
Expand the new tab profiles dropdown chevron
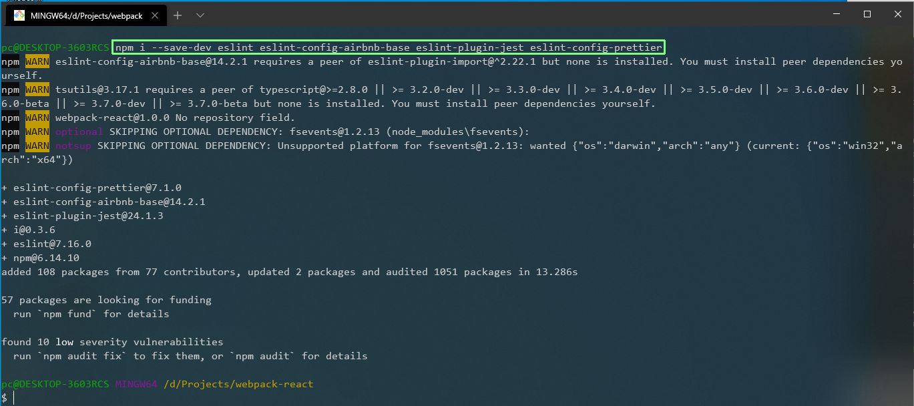[200, 15]
